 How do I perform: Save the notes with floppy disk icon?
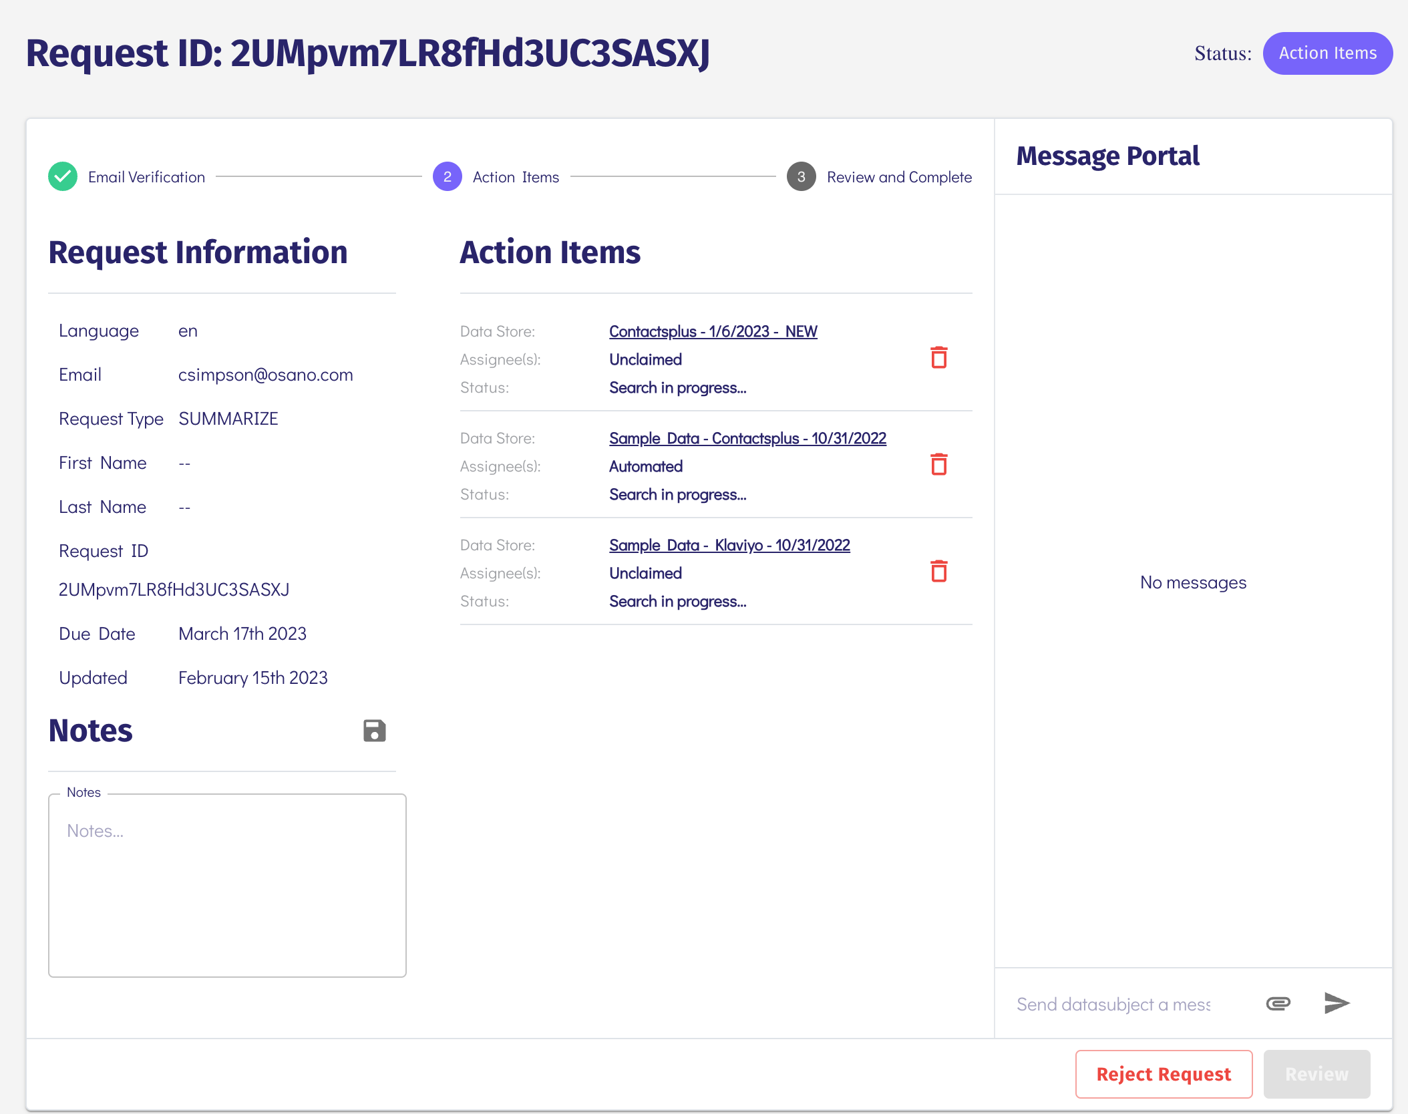pyautogui.click(x=374, y=731)
